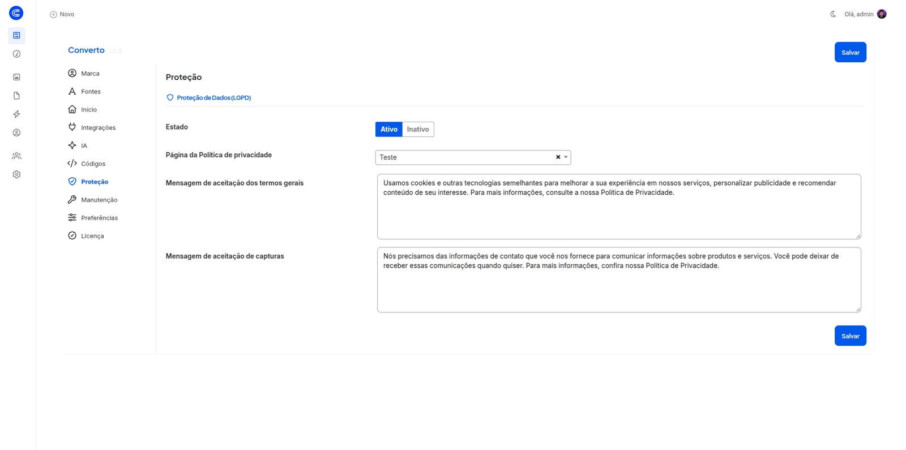906x450 pixels.
Task: Toggle dark mode with the moon icon
Action: tap(833, 14)
